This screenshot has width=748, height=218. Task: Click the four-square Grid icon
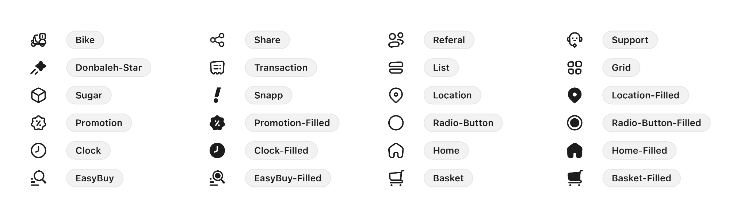pyautogui.click(x=575, y=68)
